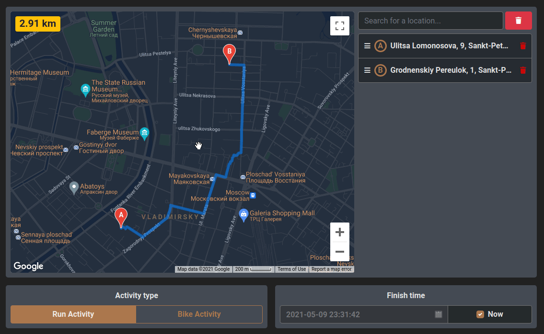Screen dimensions: 544x334
Task: Toggle fullscreen map view
Action: click(x=340, y=26)
